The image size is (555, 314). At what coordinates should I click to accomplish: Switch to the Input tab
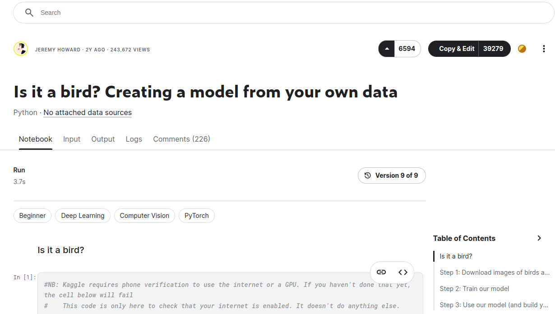72,139
